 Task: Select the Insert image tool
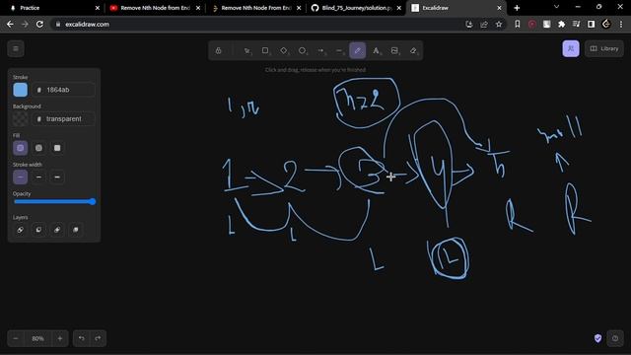[394, 50]
